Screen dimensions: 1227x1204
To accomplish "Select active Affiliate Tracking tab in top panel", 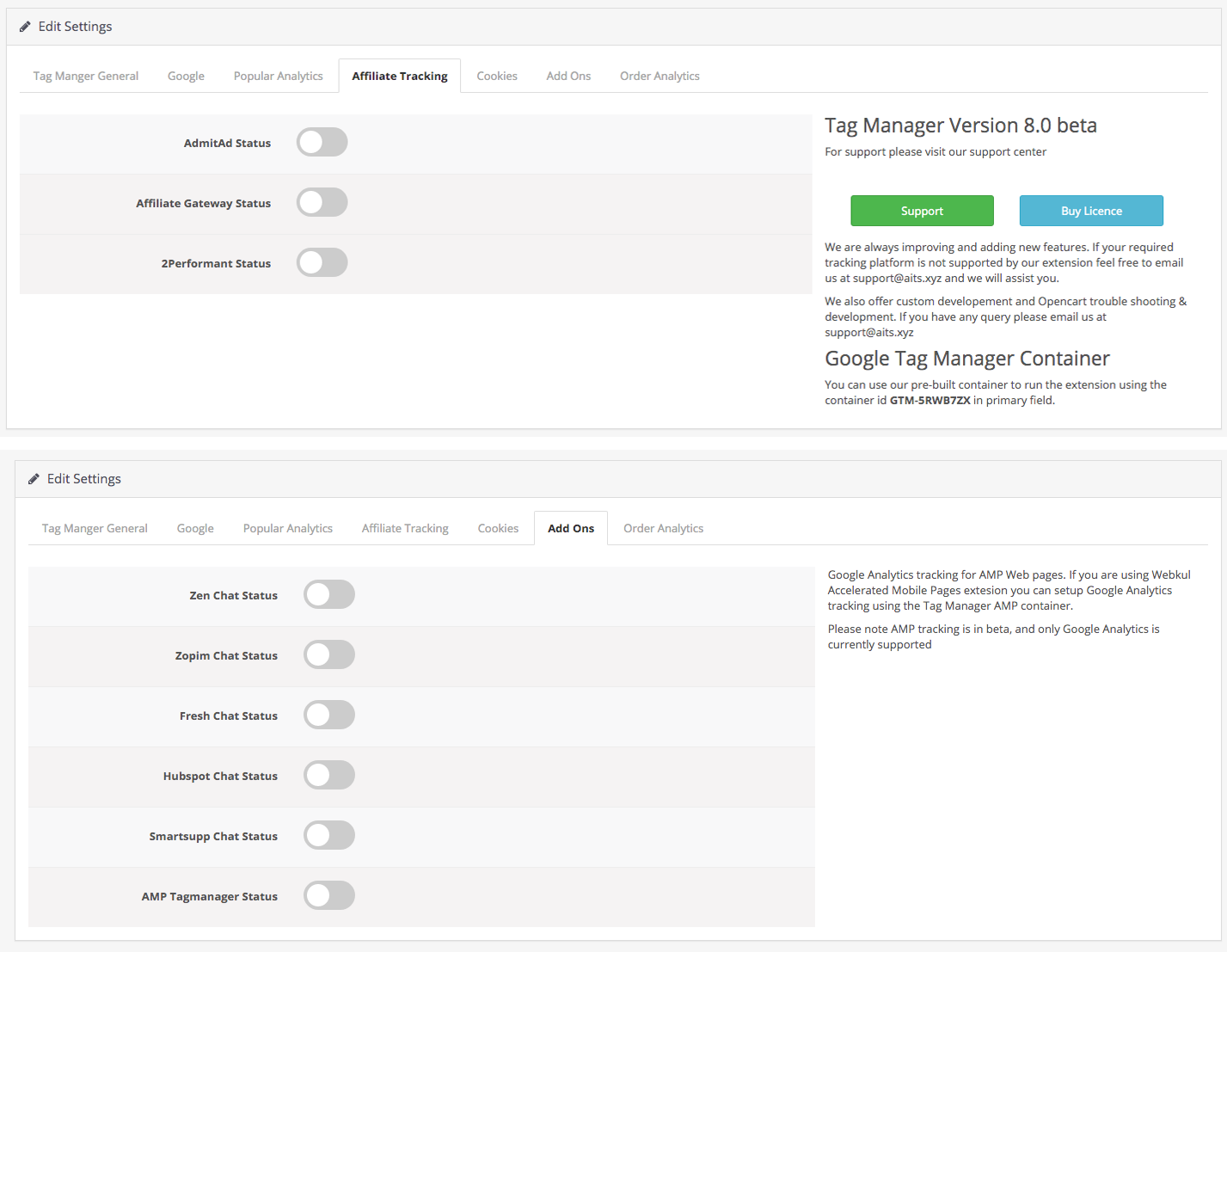I will pos(400,76).
